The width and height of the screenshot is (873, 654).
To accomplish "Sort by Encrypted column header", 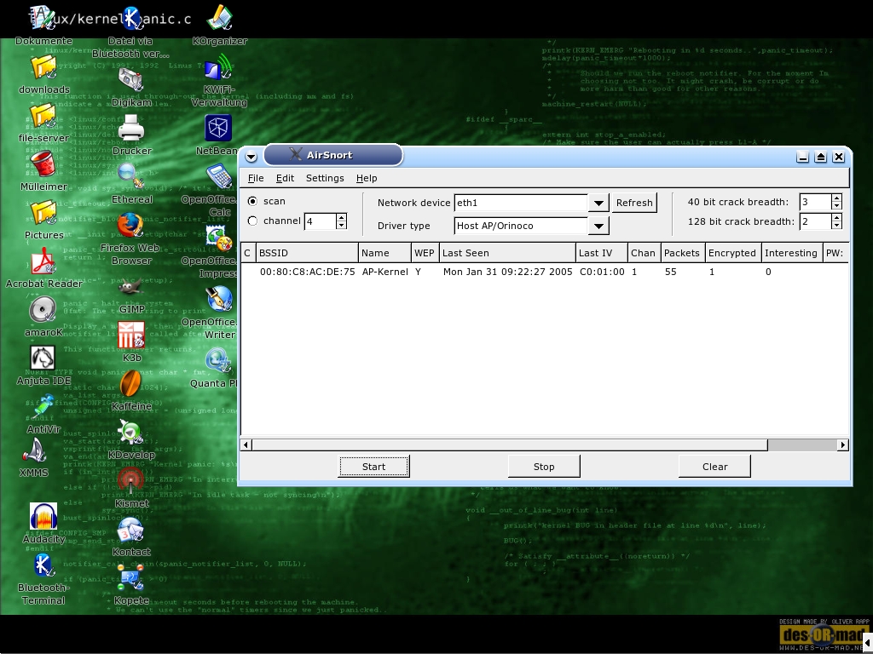I will click(732, 253).
